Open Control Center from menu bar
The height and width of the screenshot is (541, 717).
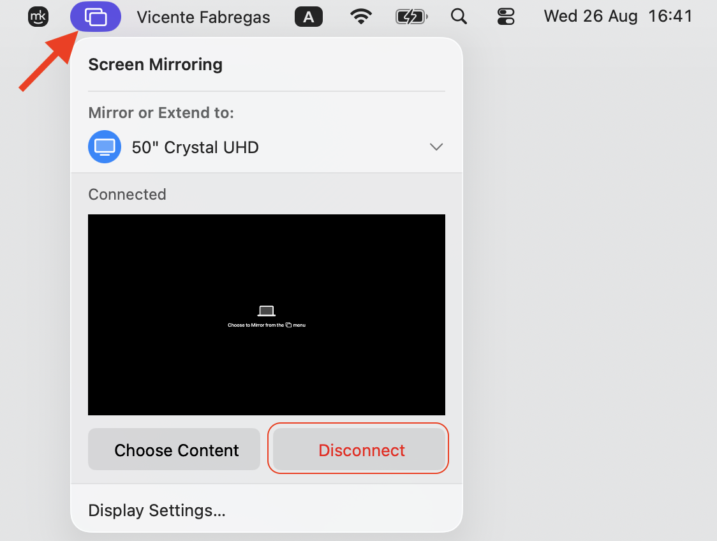coord(506,17)
